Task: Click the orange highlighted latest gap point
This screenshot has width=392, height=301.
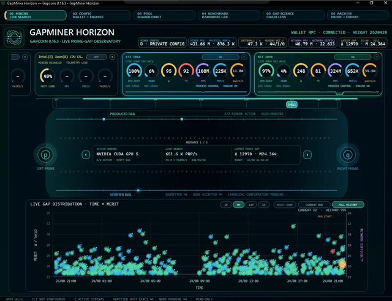Action: [x=342, y=264]
